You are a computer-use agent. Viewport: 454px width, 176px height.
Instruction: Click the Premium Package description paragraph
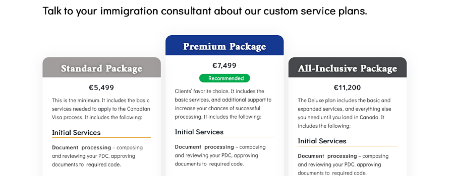pos(223,104)
